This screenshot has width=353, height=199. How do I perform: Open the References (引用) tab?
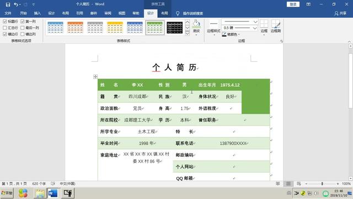tap(79, 13)
